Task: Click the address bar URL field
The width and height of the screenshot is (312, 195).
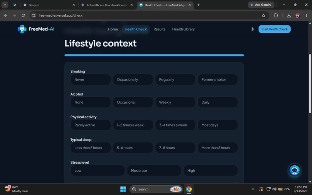Action: click(x=149, y=15)
